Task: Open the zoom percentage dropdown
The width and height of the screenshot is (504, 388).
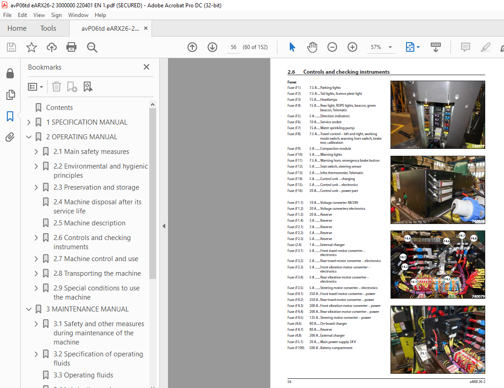Action: click(390, 47)
